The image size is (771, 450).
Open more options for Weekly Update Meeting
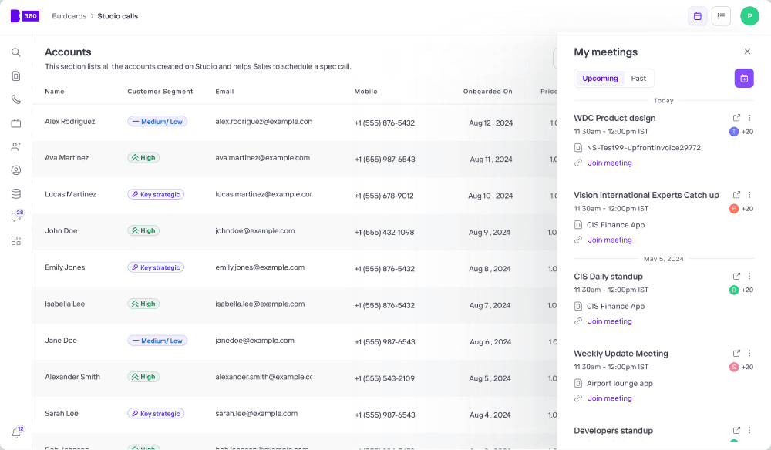749,353
